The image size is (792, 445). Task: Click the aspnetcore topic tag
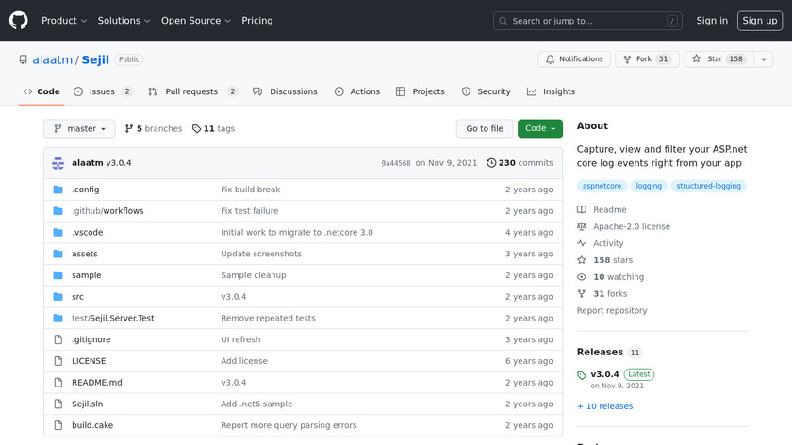coord(602,186)
